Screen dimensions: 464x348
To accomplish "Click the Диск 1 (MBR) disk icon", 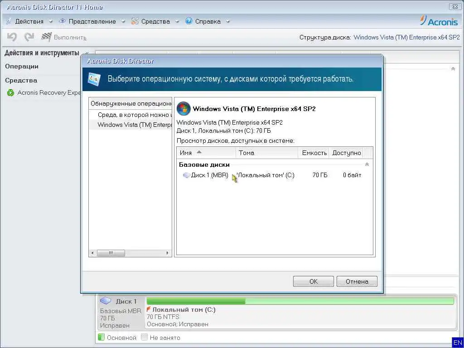I will [x=186, y=175].
